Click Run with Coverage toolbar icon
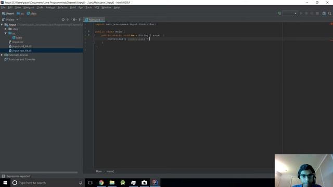This screenshot has width=333, height=187. [312, 14]
